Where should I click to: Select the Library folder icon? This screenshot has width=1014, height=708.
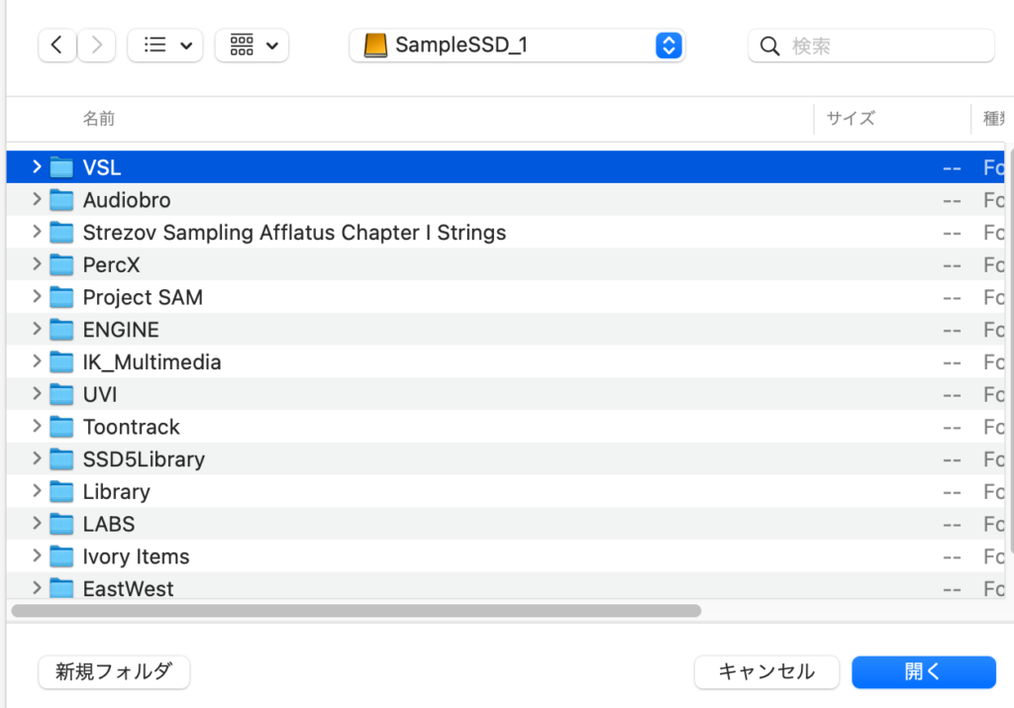[61, 491]
